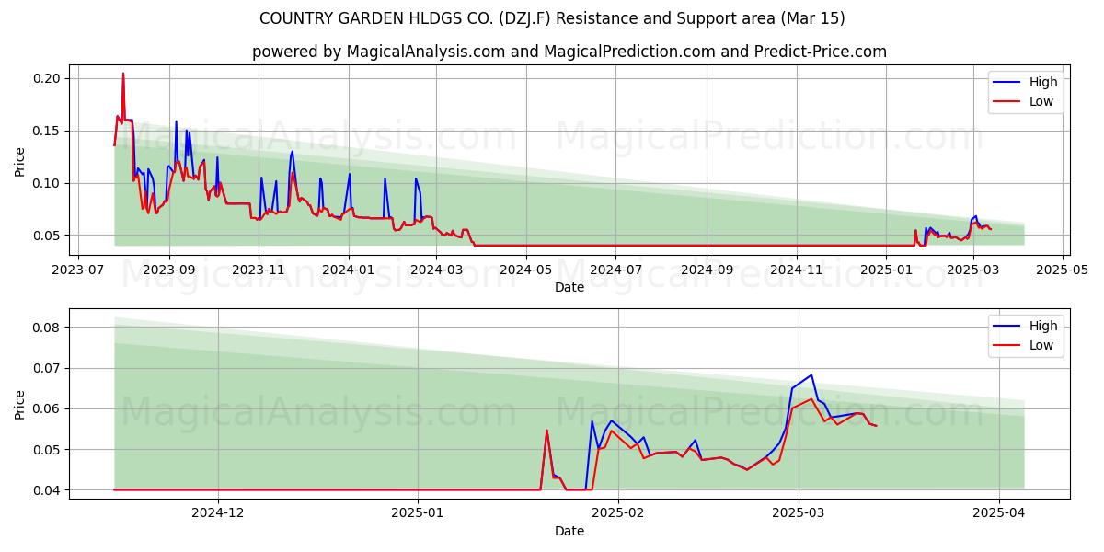Click the blue High line swatch in bottom legend
1104x552 pixels.
[1007, 327]
